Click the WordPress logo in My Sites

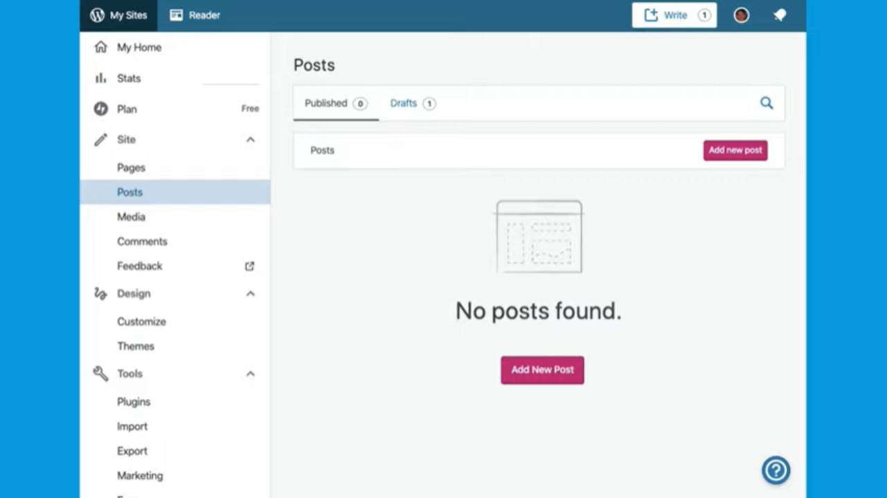(x=98, y=15)
